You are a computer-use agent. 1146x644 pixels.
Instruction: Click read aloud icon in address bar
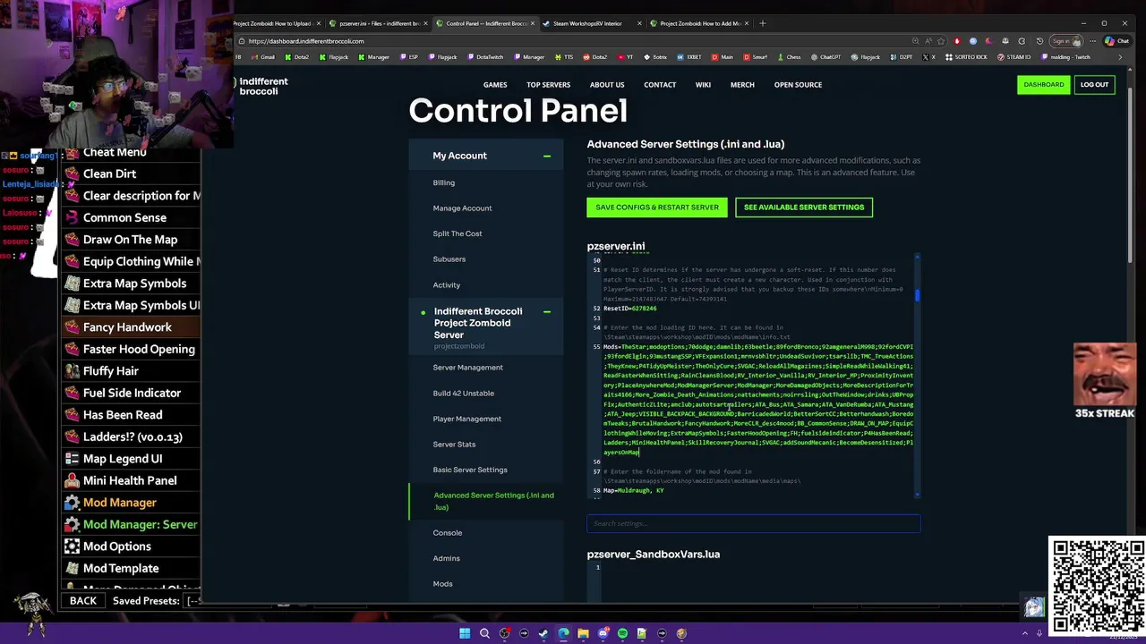point(928,41)
